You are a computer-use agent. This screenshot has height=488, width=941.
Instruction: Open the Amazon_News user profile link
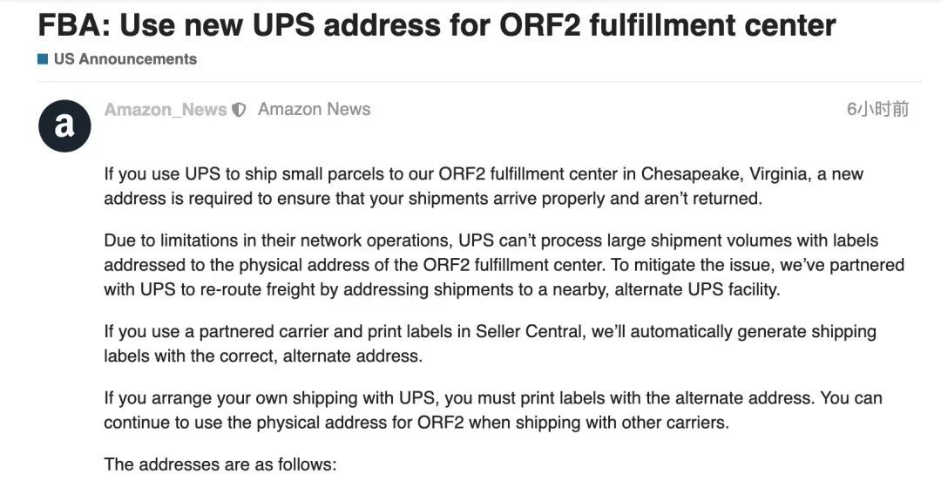(x=165, y=110)
